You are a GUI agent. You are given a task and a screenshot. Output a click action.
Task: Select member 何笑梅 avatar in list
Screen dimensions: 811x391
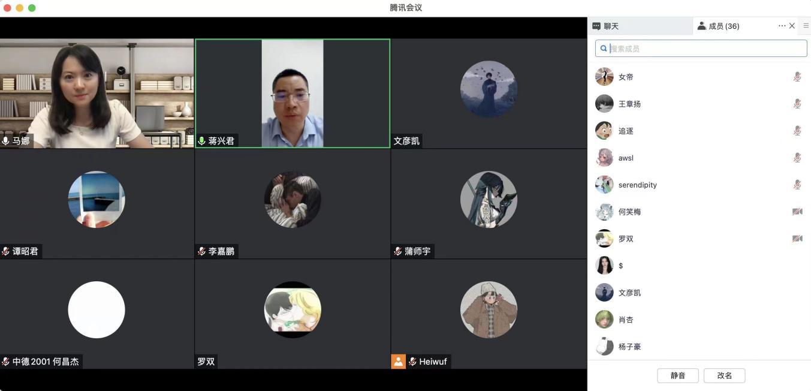(x=604, y=212)
